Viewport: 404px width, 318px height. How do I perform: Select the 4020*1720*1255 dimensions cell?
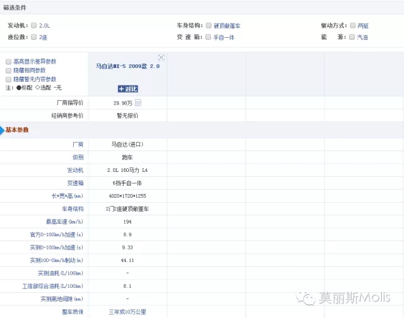pyautogui.click(x=128, y=196)
